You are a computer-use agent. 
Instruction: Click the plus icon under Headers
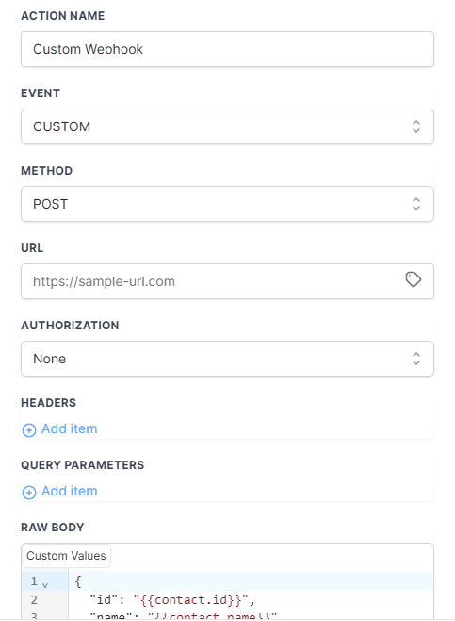29,429
